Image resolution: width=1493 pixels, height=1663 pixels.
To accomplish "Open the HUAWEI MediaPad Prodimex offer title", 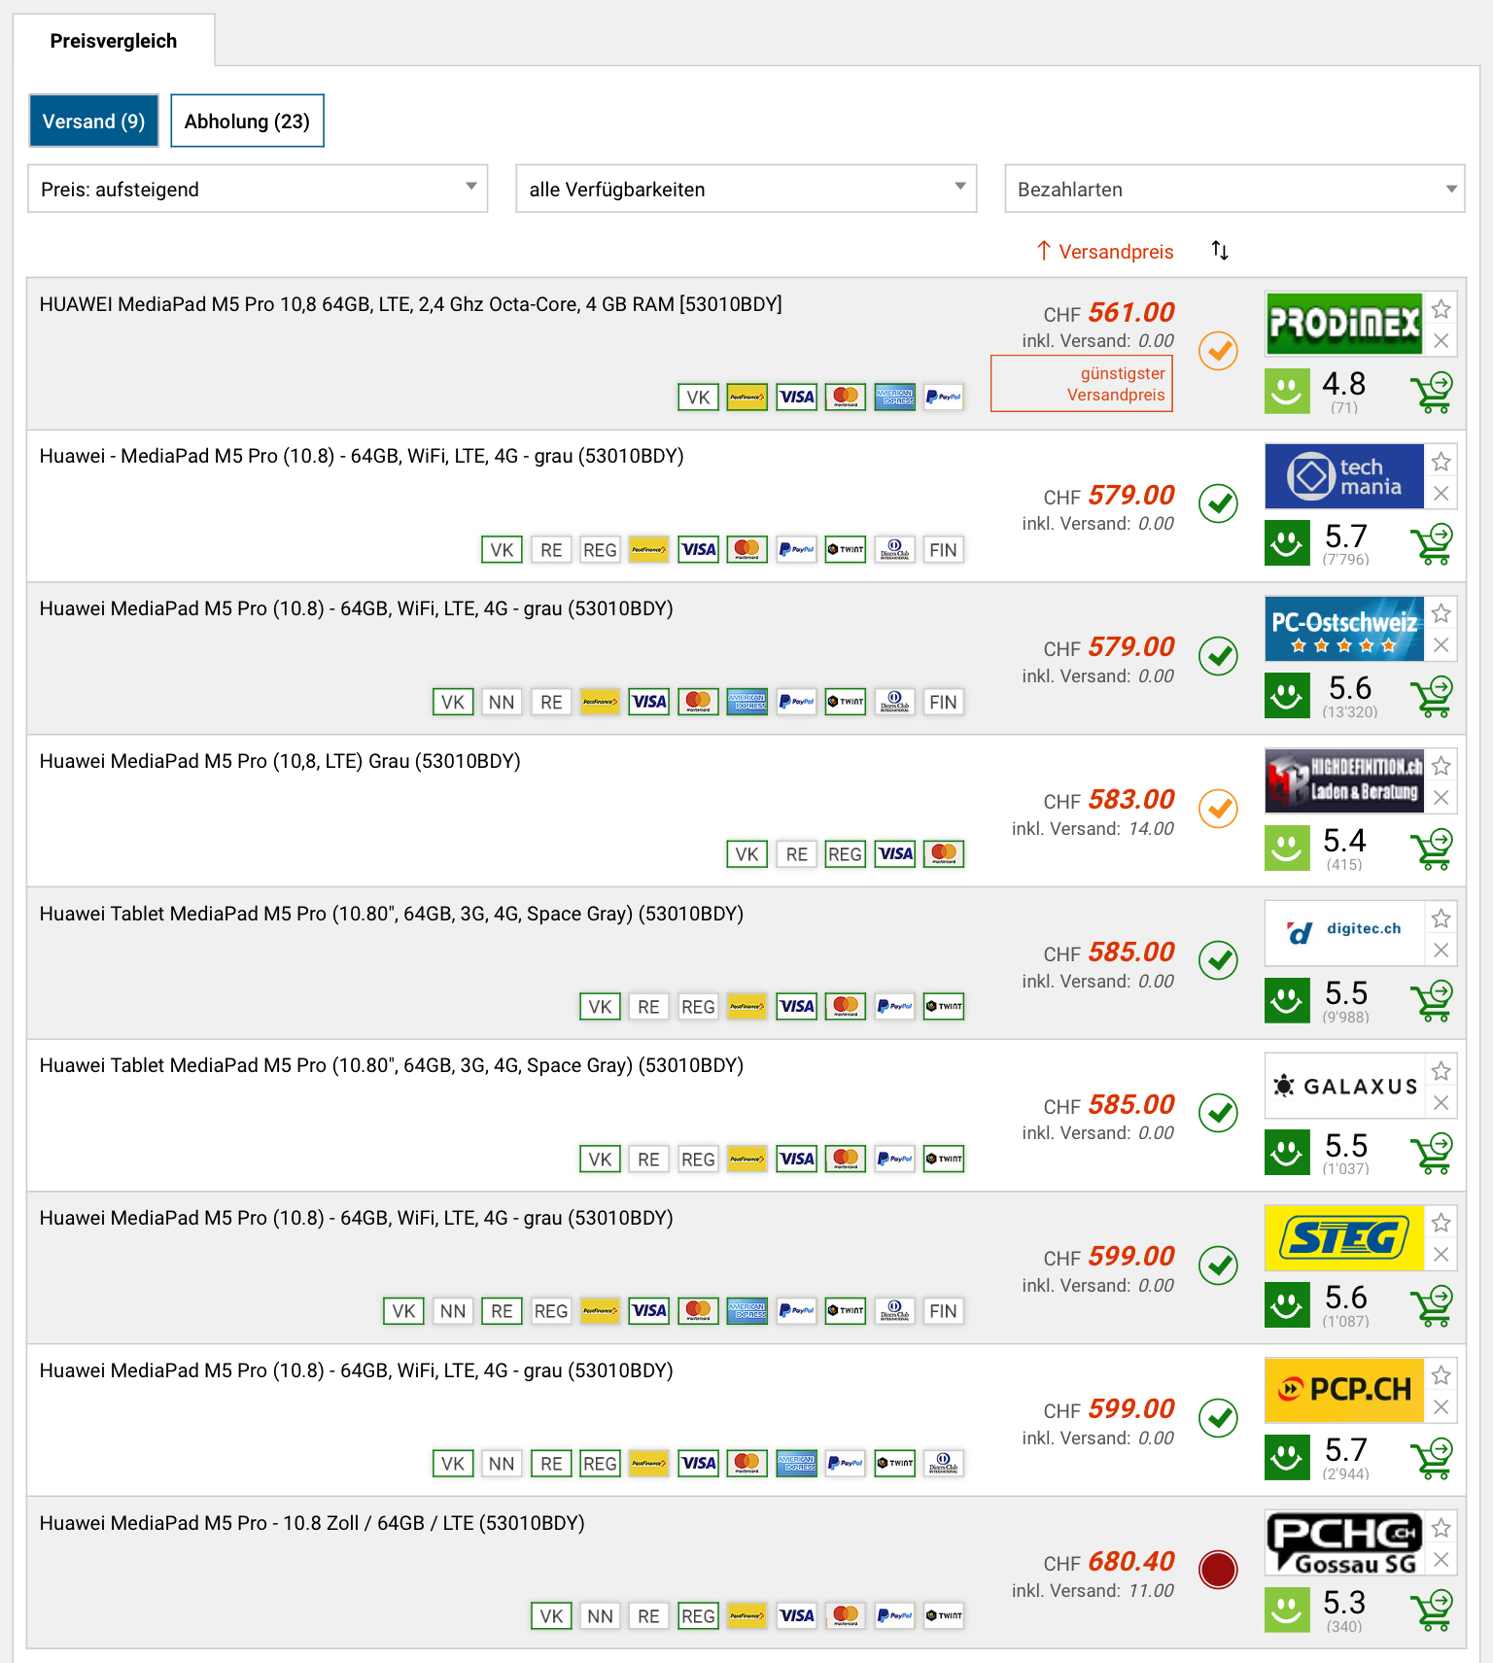I will 410,304.
